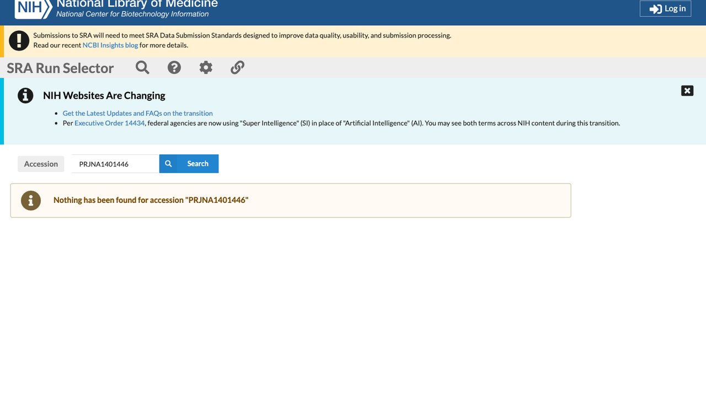
Task: Click the blue Search button
Action: tap(189, 164)
